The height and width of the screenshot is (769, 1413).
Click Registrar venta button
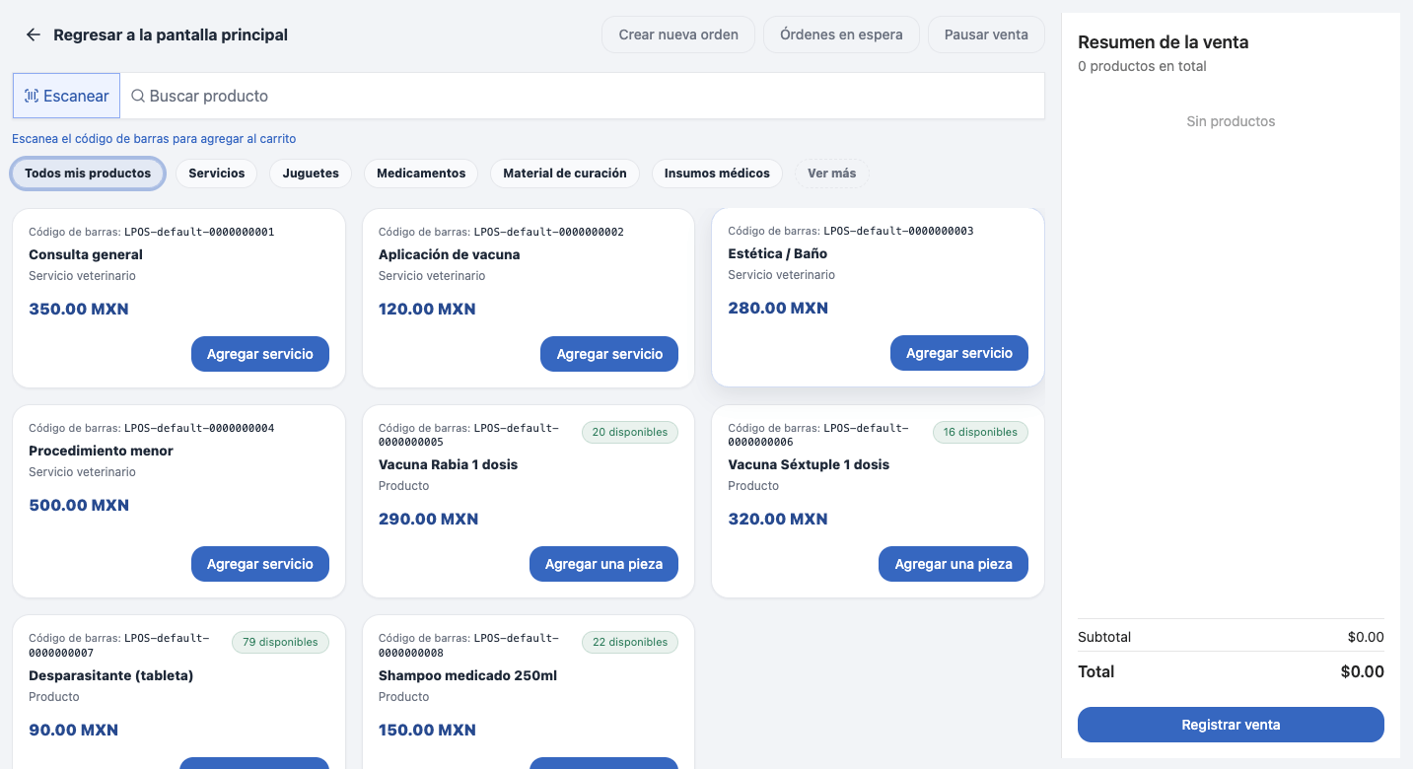pyautogui.click(x=1231, y=725)
